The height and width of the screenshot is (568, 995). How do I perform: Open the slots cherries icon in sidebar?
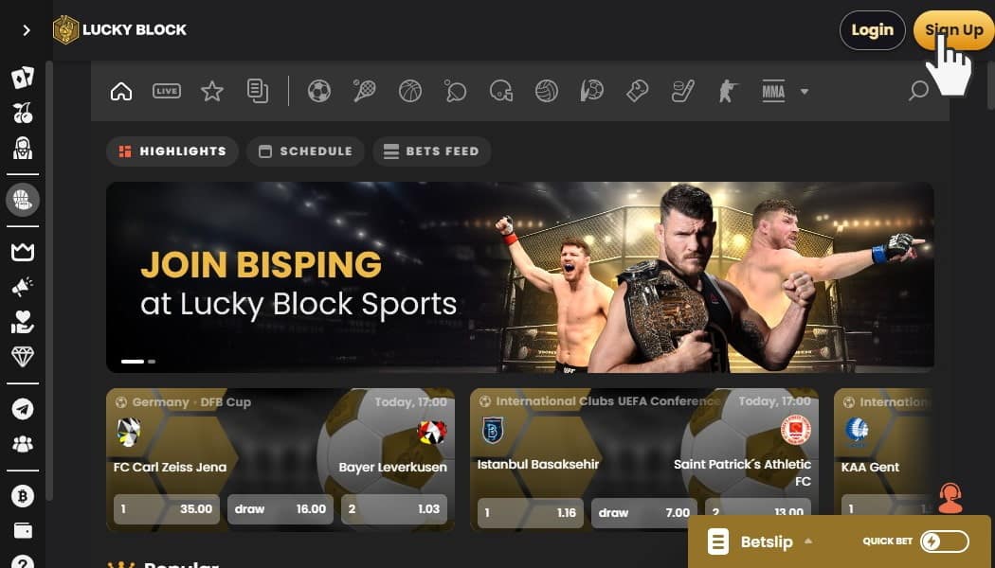pos(23,114)
